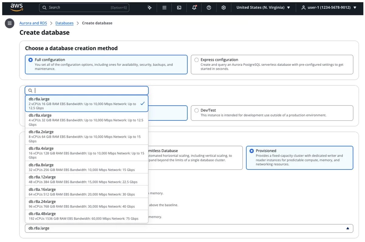Choose the db.r8a.12xlarge option
The image size is (365, 242).
point(87,180)
